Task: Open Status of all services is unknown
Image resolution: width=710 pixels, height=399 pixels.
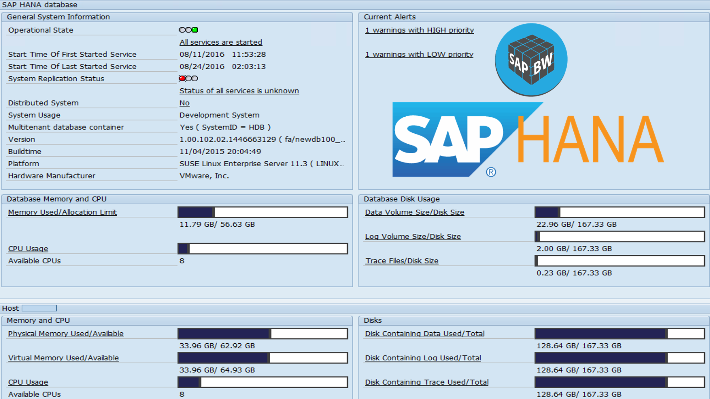Action: click(239, 91)
